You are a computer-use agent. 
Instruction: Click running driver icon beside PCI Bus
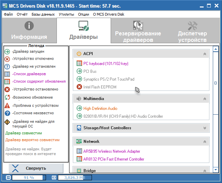[79, 71]
